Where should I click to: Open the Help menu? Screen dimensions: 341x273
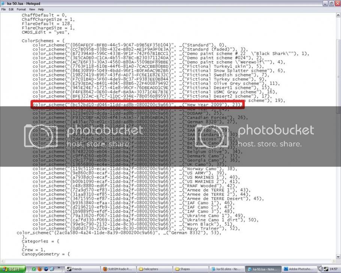pyautogui.click(x=41, y=9)
